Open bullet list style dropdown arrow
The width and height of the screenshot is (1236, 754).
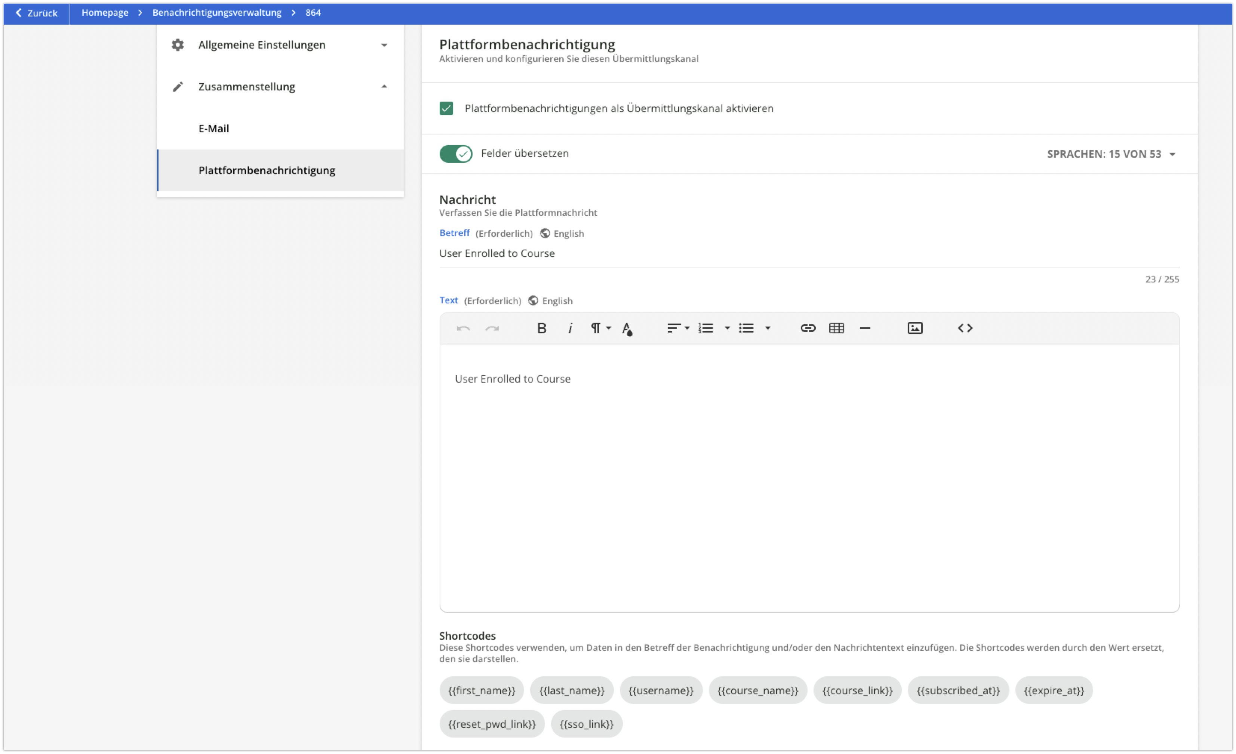click(768, 328)
